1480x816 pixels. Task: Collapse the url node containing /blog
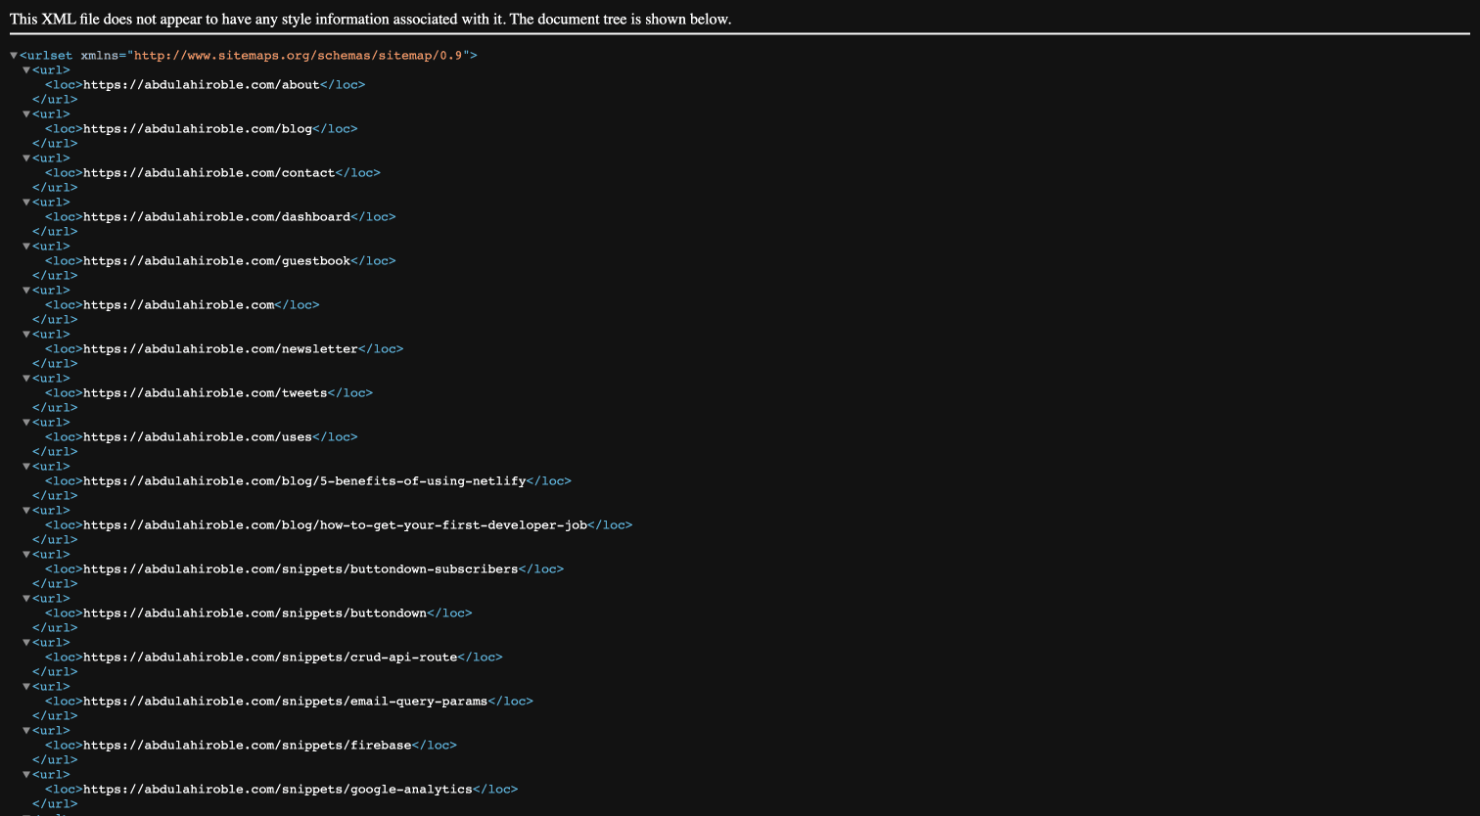tap(26, 113)
